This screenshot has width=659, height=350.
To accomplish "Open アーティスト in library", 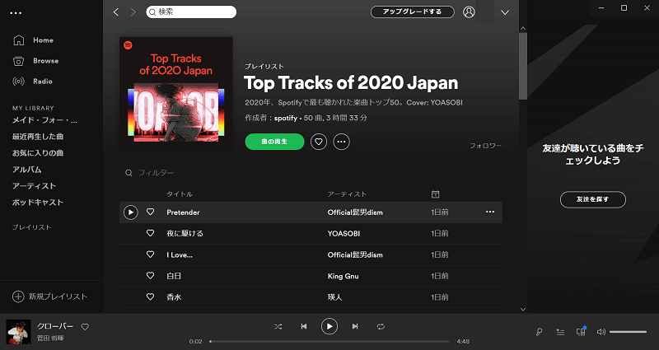I will tap(34, 186).
